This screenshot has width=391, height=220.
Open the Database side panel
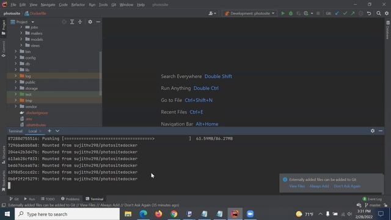[x=388, y=30]
